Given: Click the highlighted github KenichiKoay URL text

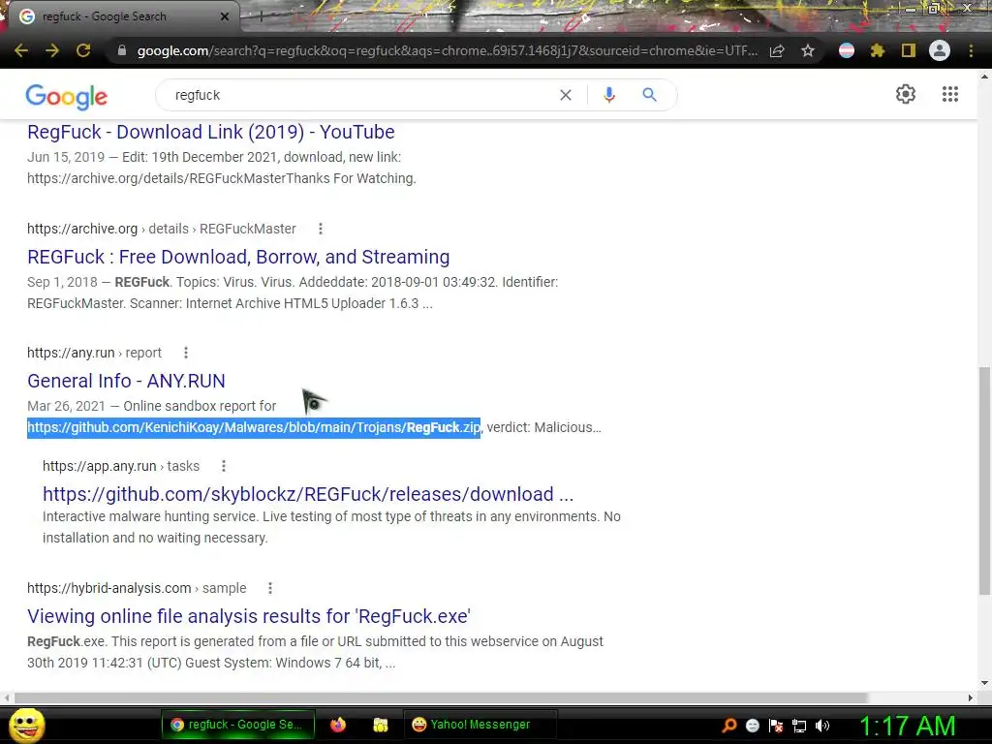Looking at the screenshot, I should tap(254, 427).
